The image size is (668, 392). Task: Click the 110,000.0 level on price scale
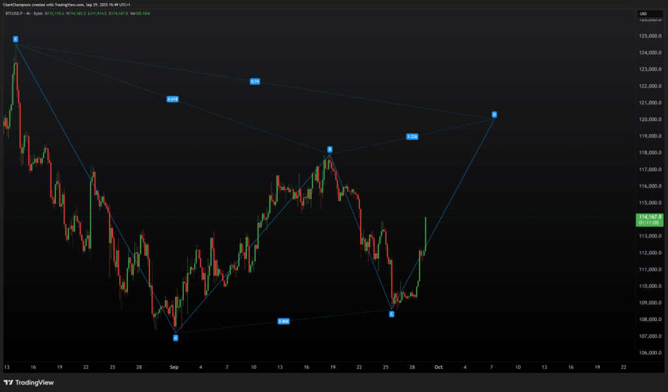649,287
